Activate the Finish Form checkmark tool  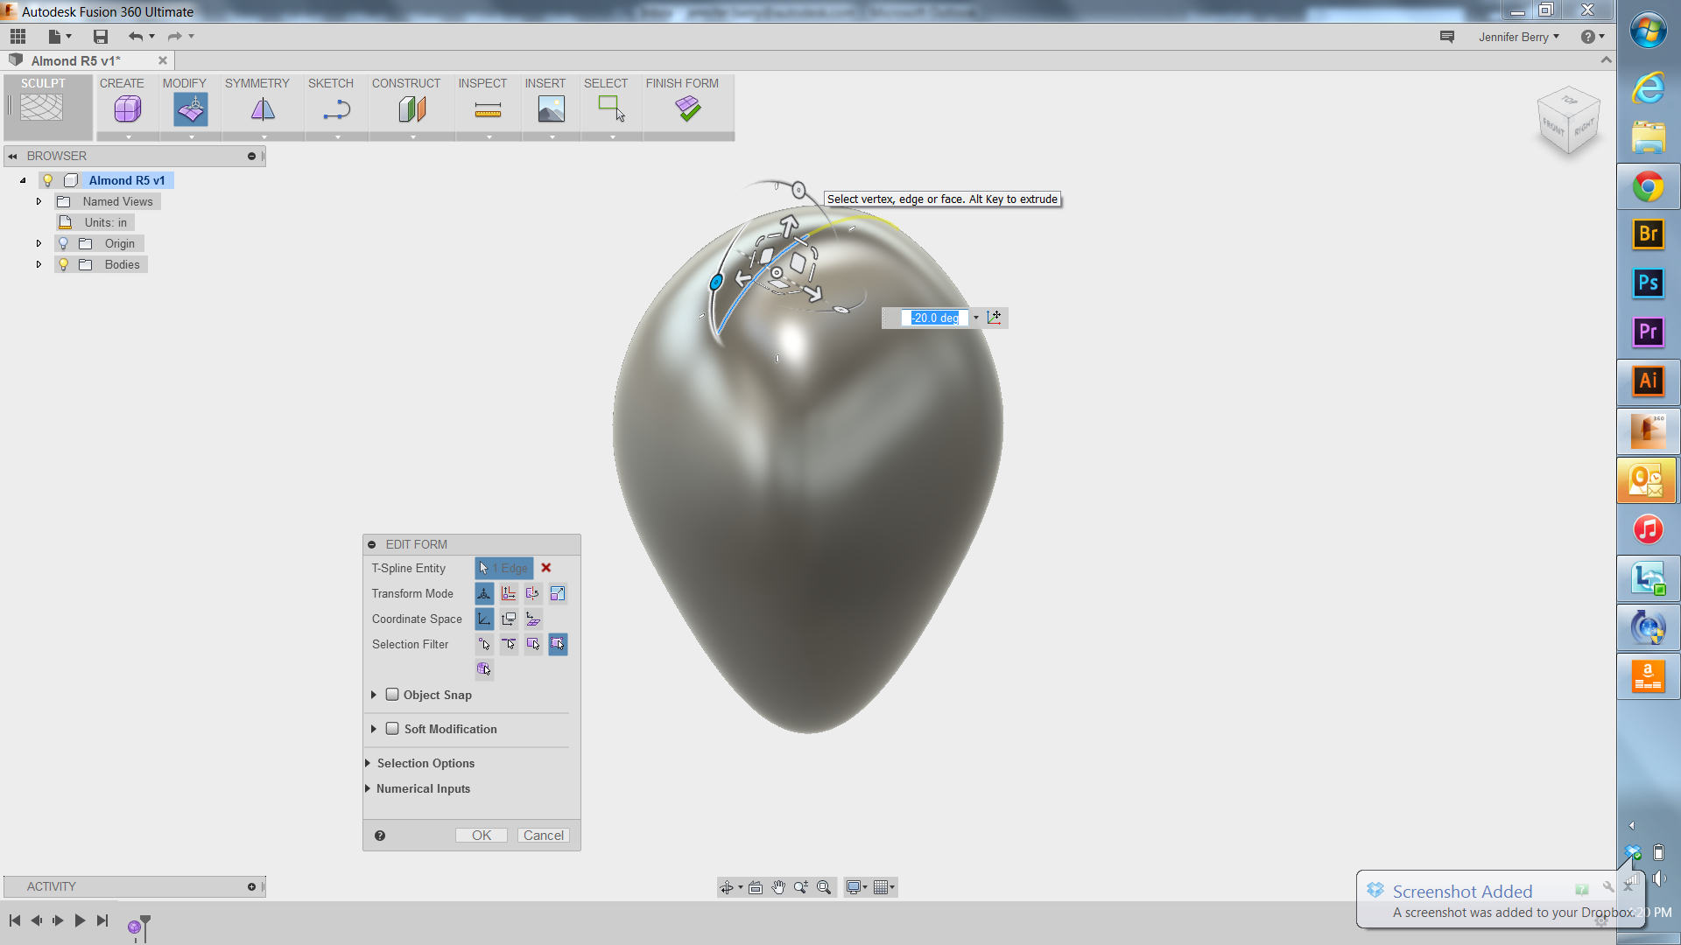[688, 108]
